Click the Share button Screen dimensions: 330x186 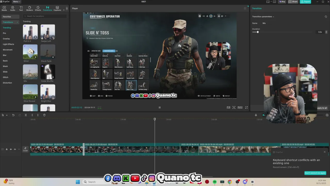[x=293, y=2]
